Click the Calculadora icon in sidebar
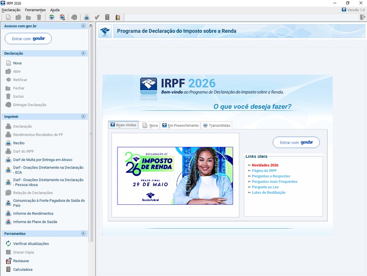 (9, 269)
